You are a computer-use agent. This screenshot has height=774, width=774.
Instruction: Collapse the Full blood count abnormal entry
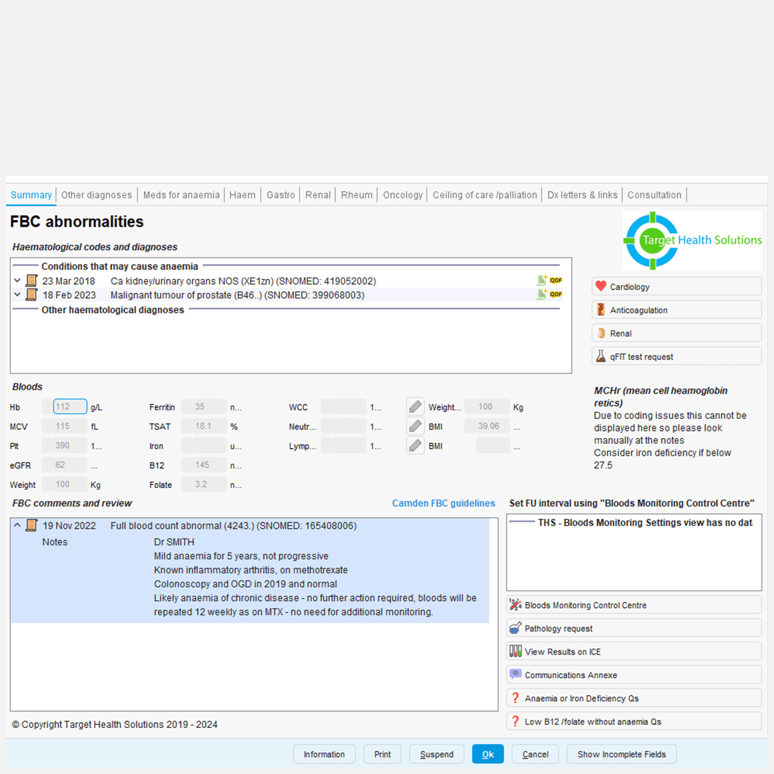[17, 526]
